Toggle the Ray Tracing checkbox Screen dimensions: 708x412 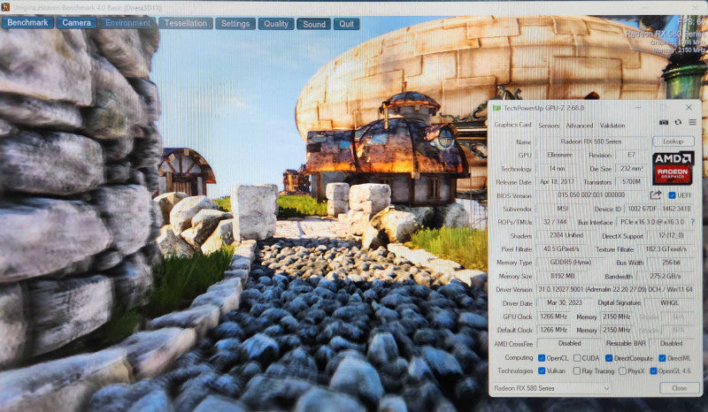pyautogui.click(x=577, y=371)
